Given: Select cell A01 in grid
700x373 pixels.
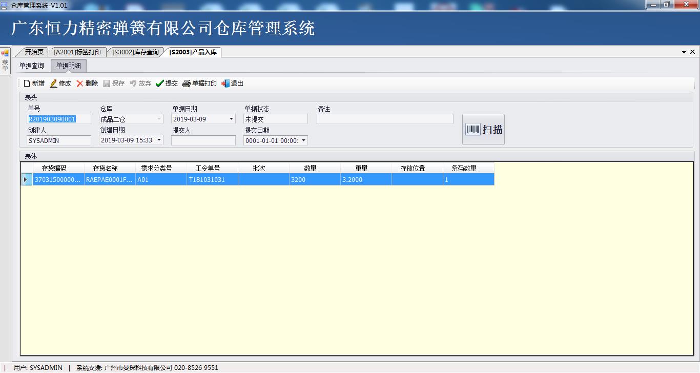Looking at the screenshot, I should (161, 179).
